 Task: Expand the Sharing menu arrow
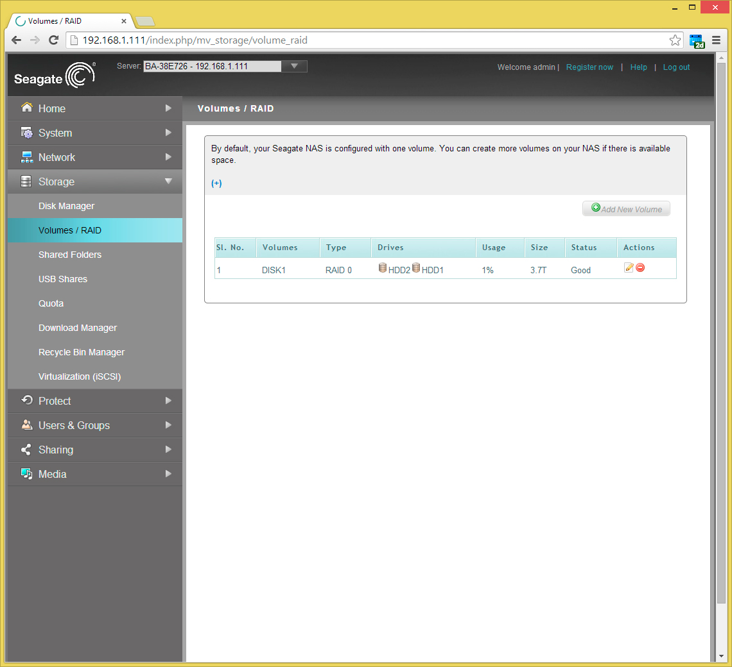point(168,449)
